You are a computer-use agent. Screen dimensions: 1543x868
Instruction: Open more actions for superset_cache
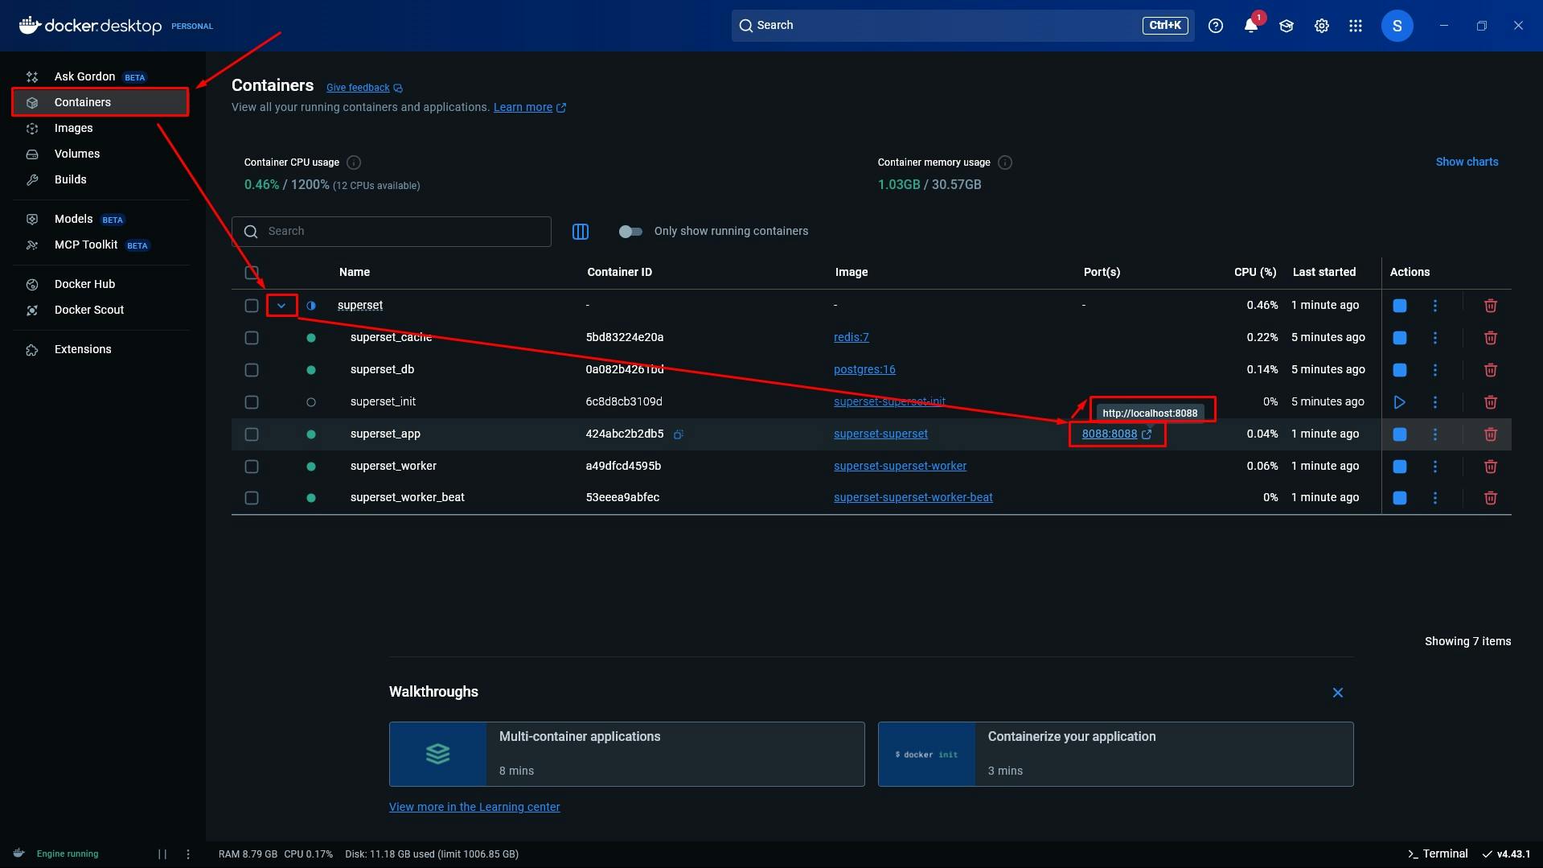[x=1435, y=338]
